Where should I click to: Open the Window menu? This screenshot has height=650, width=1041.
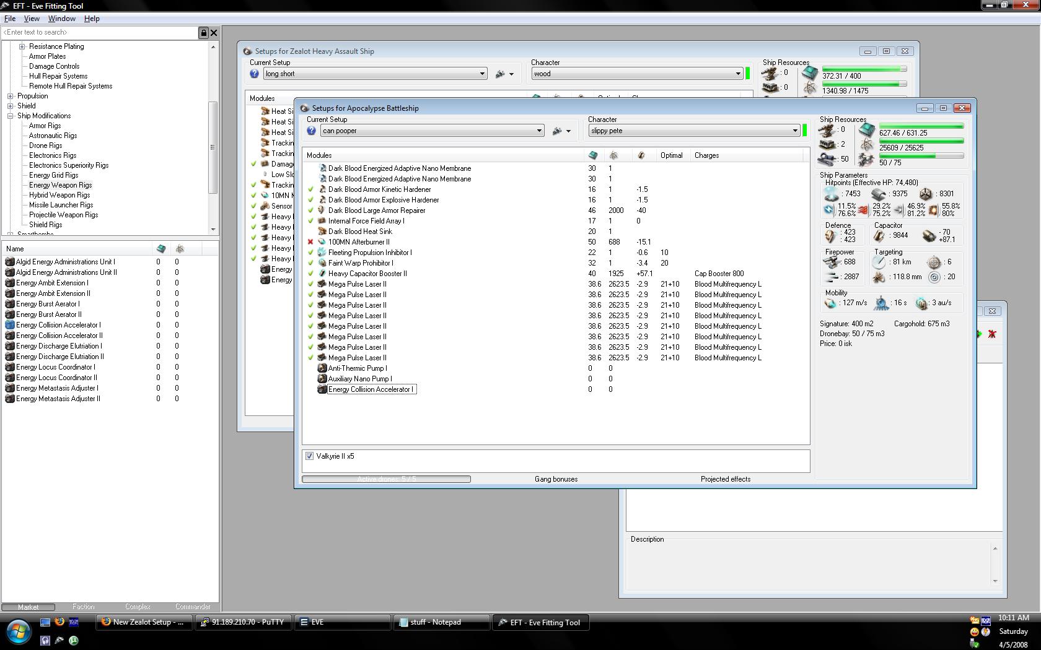click(x=62, y=19)
